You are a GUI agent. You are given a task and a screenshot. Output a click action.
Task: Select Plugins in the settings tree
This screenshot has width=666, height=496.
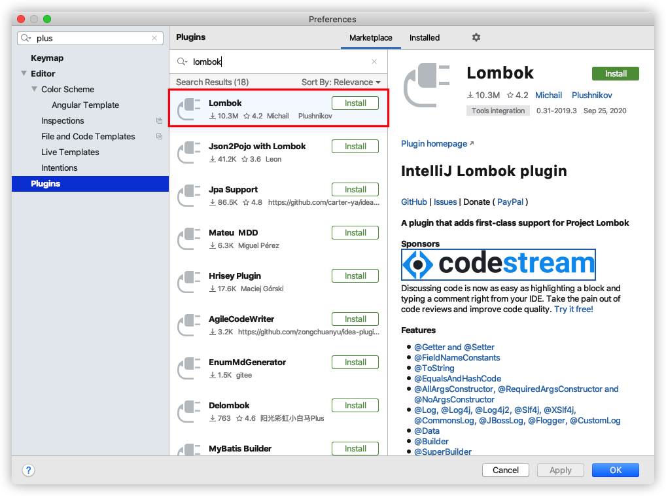pos(90,184)
